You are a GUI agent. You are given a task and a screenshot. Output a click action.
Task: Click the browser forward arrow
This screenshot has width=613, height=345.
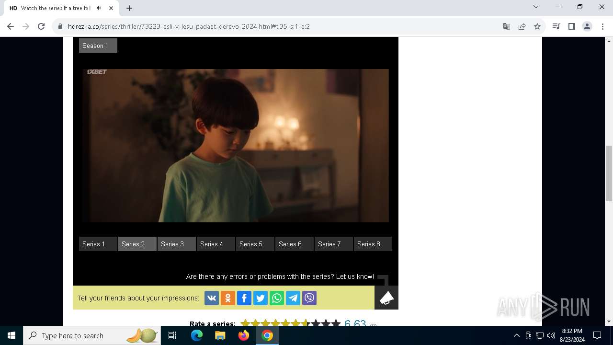click(x=26, y=26)
